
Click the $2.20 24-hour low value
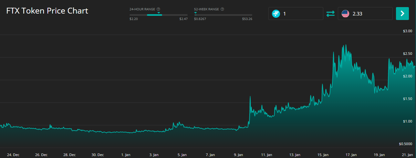[x=134, y=19]
